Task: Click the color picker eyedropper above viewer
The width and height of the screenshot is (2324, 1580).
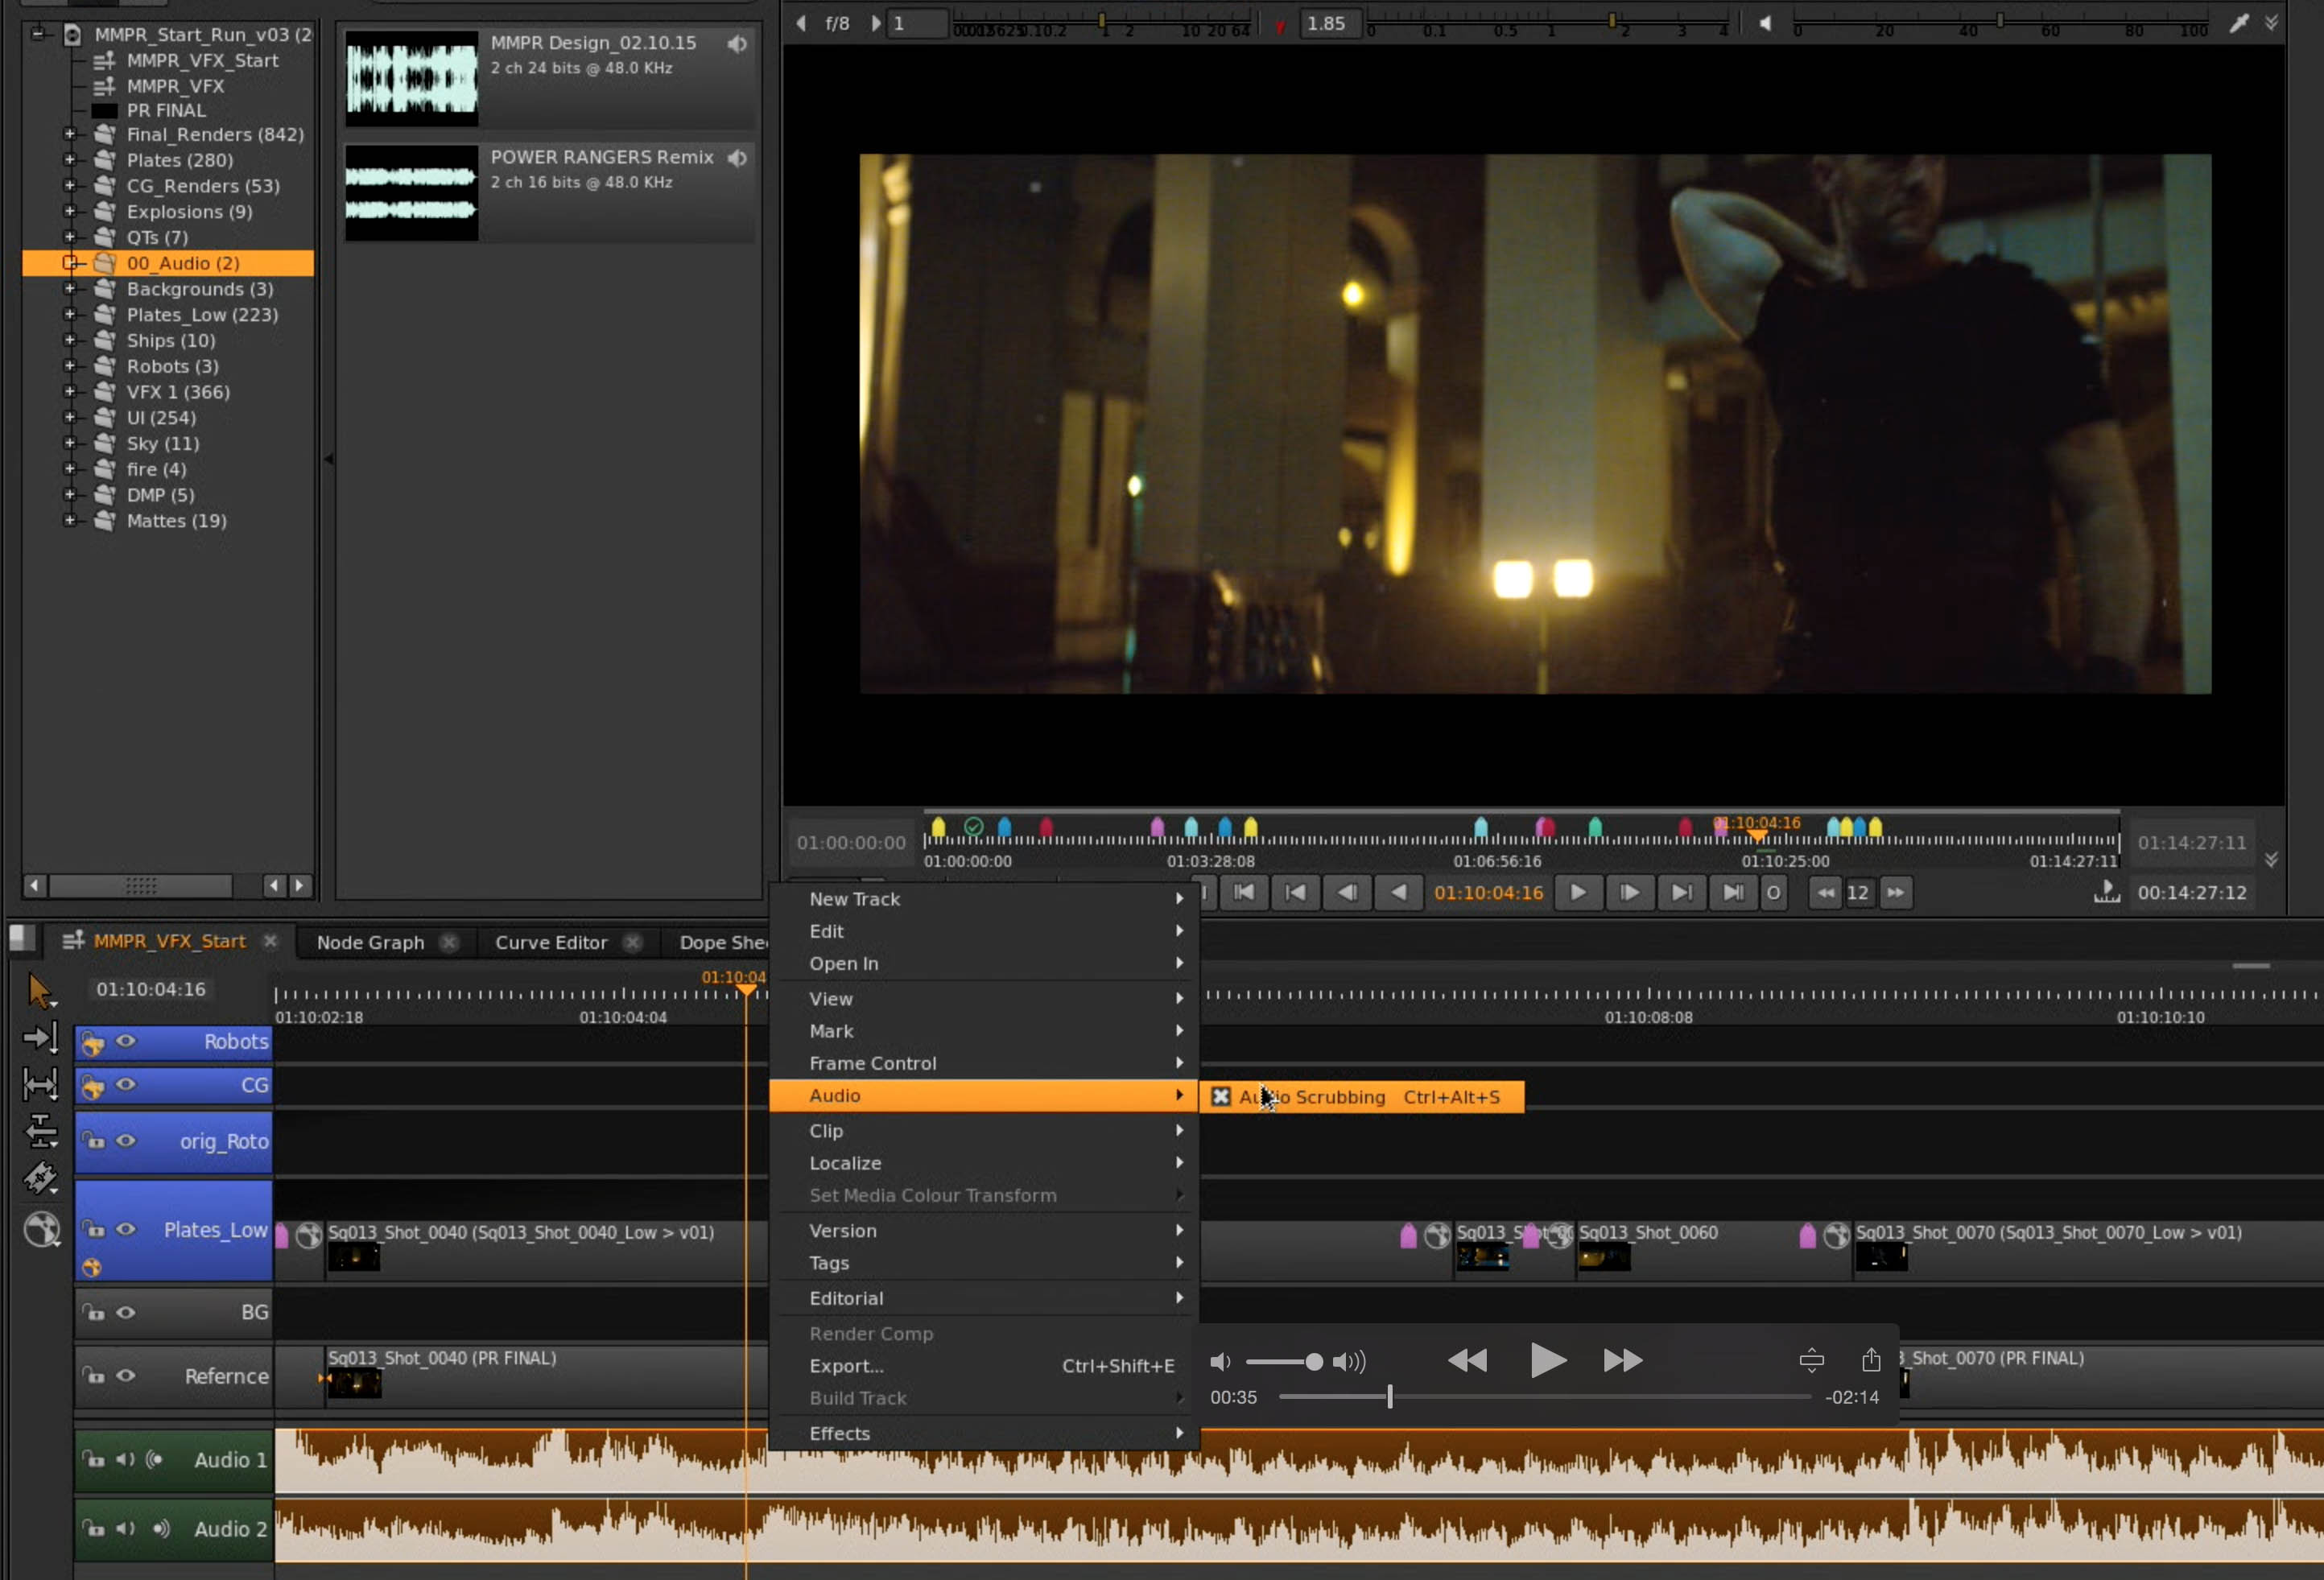Action: click(2239, 23)
